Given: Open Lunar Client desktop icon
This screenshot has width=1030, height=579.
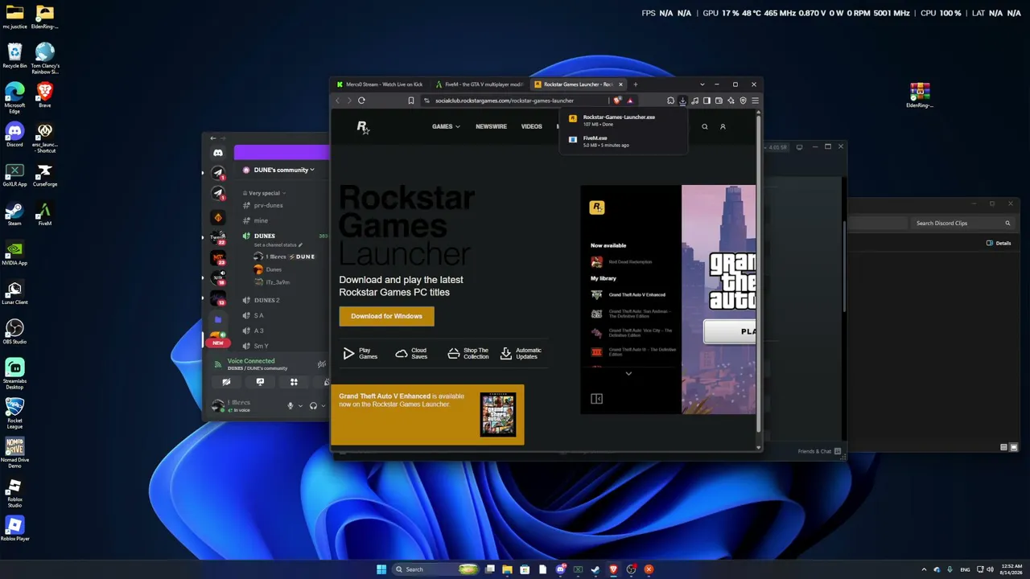Looking at the screenshot, I should tap(14, 293).
